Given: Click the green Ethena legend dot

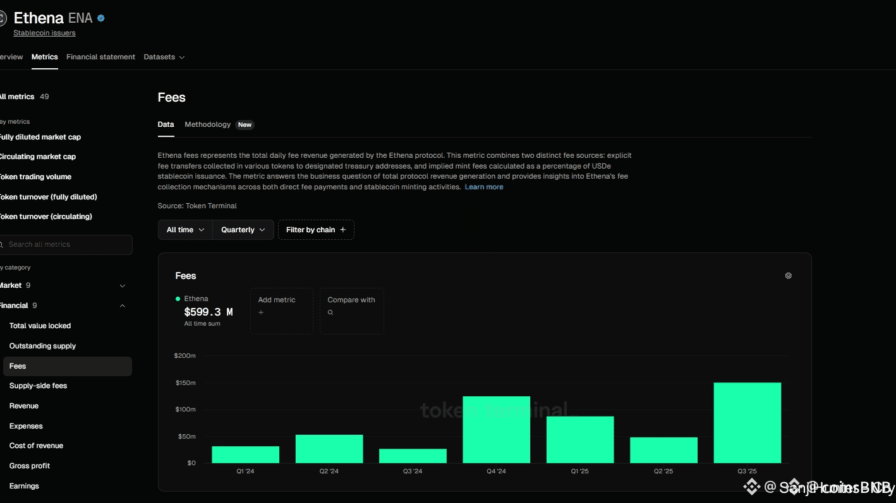Looking at the screenshot, I should [178, 299].
